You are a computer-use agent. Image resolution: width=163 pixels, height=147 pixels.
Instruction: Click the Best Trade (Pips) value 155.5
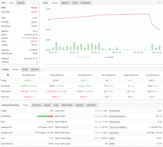tap(105, 133)
